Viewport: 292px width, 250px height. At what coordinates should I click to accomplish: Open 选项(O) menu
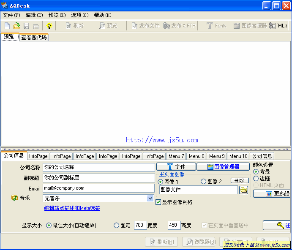point(80,15)
